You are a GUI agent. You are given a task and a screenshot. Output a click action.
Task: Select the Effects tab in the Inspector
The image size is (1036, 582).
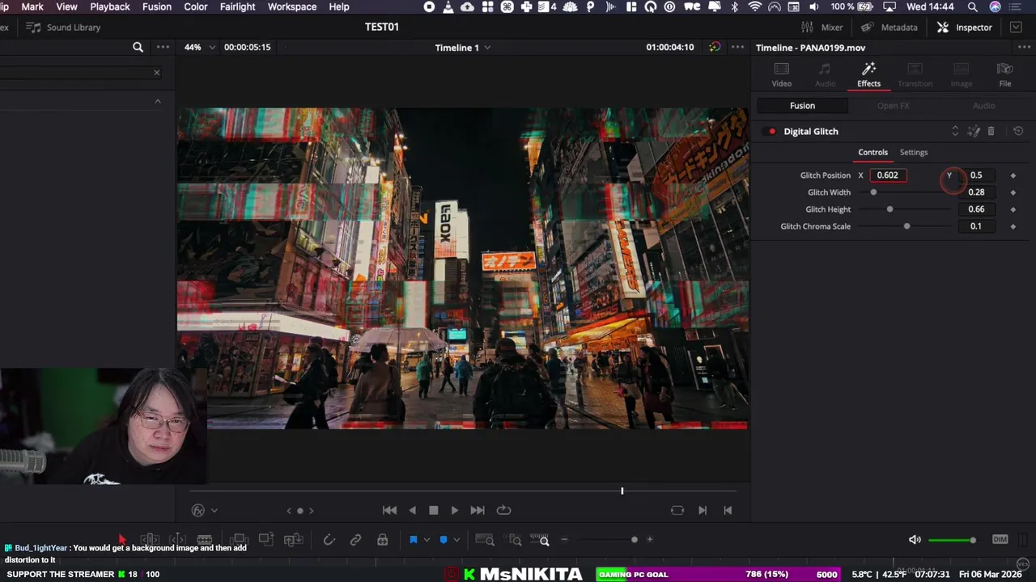868,75
